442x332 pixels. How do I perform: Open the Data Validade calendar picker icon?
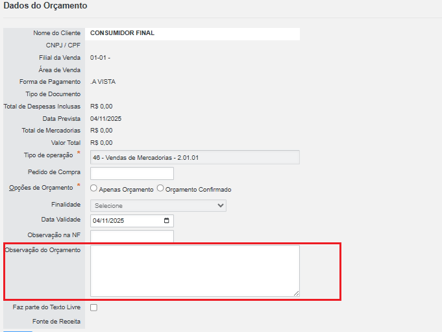tap(167, 221)
